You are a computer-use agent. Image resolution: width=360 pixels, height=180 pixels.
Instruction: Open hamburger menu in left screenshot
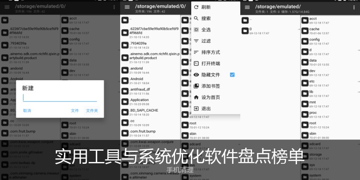(7, 7)
